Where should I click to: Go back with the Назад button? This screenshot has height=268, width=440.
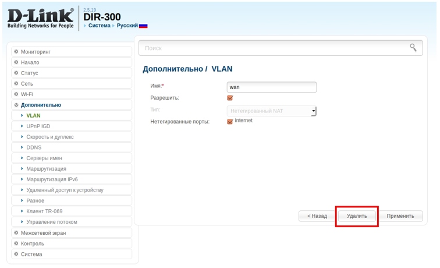(x=317, y=216)
